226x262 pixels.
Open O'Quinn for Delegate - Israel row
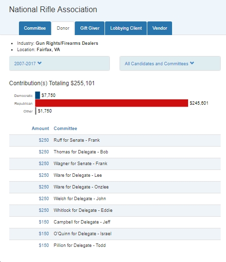pyautogui.click(x=115, y=234)
